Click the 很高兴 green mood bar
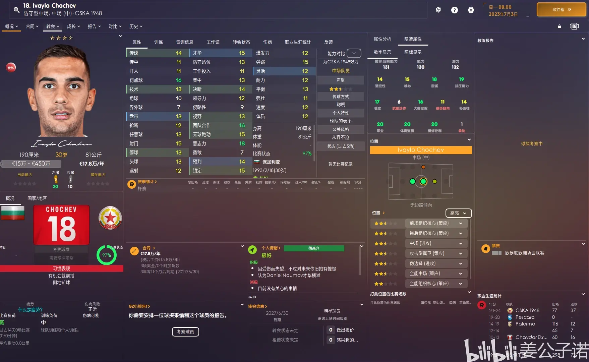This screenshot has width=589, height=362. (x=314, y=248)
